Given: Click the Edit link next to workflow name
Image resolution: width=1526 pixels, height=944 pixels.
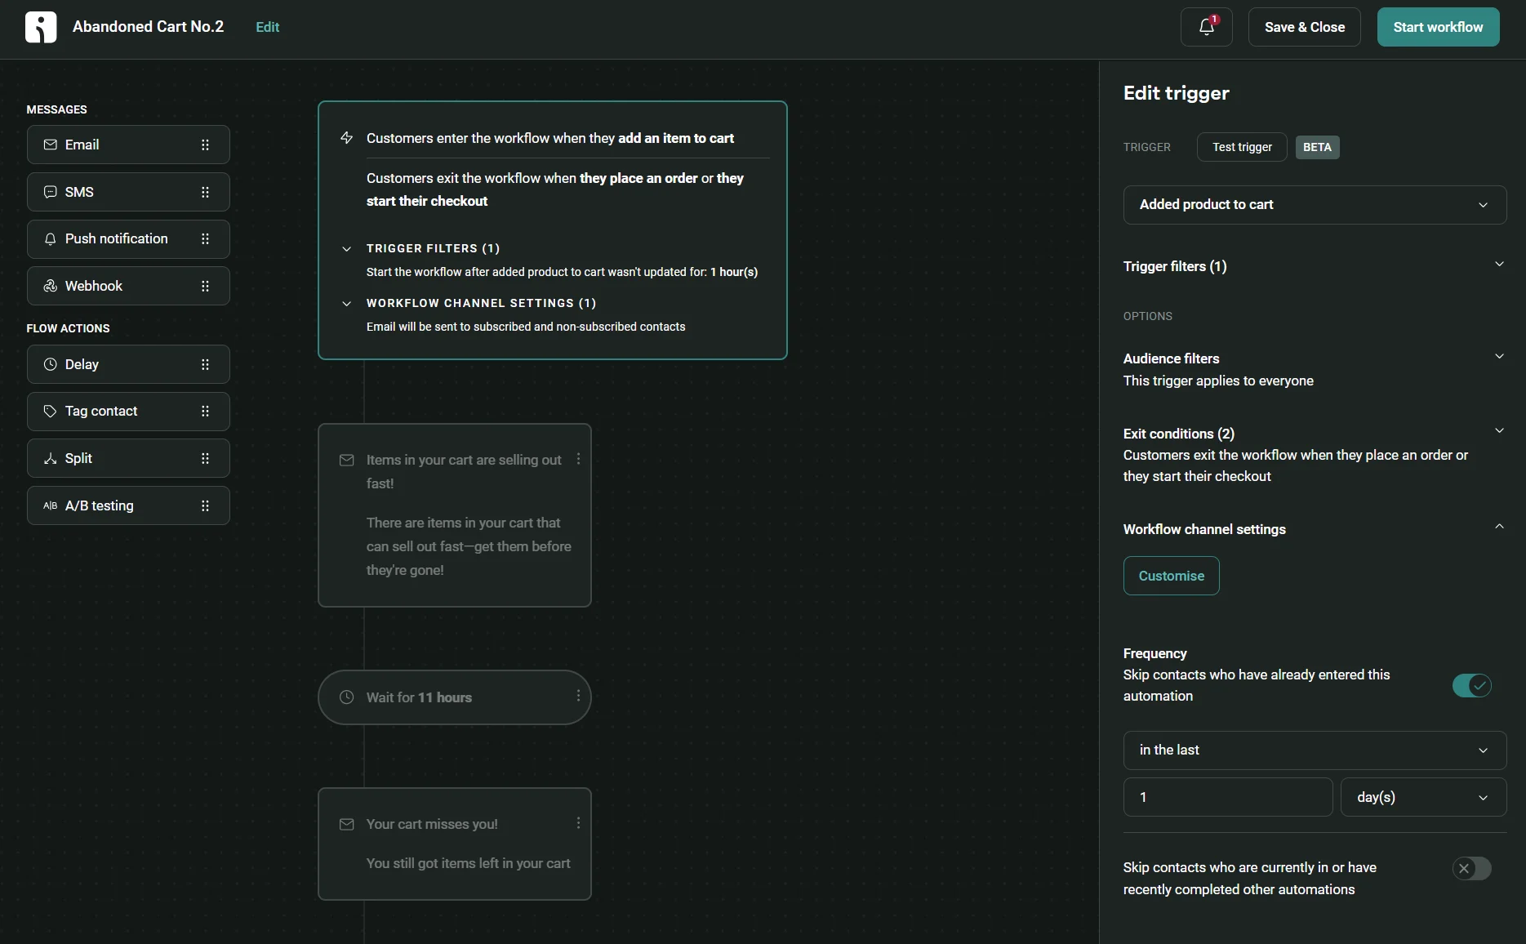Looking at the screenshot, I should coord(267,27).
